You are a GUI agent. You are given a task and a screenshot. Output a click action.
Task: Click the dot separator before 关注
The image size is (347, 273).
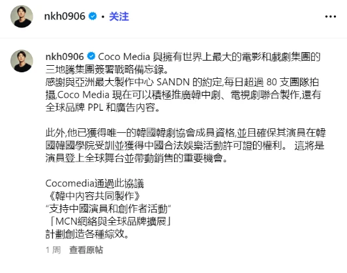[103, 17]
